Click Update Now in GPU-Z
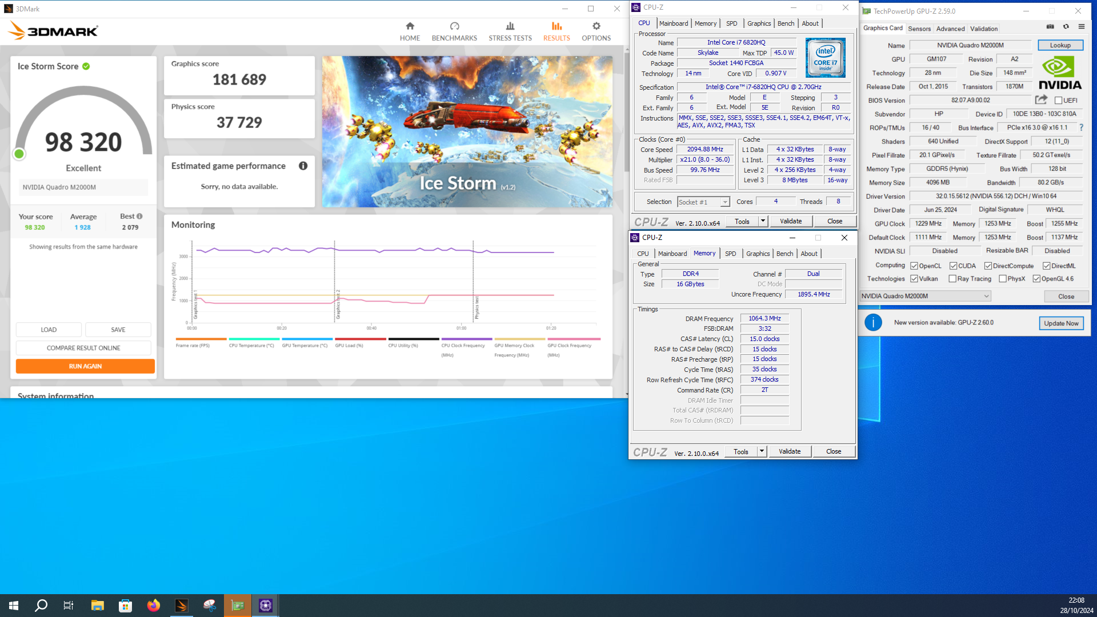This screenshot has height=617, width=1097. (1061, 323)
